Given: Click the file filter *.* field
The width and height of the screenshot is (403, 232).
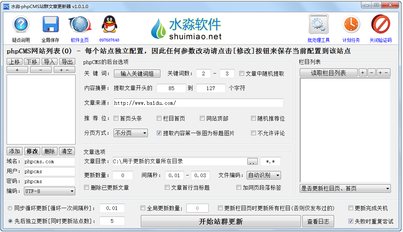Looking at the screenshot, I should [271, 161].
